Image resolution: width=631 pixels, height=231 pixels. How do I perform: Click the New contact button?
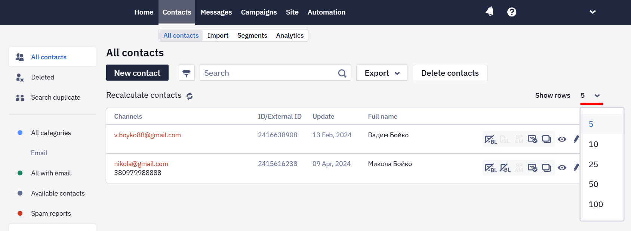coord(137,73)
